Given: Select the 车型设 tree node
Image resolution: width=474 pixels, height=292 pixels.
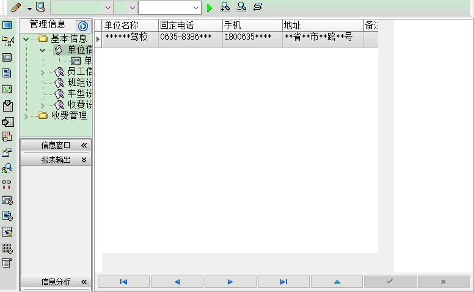Looking at the screenshot, I should [73, 93].
